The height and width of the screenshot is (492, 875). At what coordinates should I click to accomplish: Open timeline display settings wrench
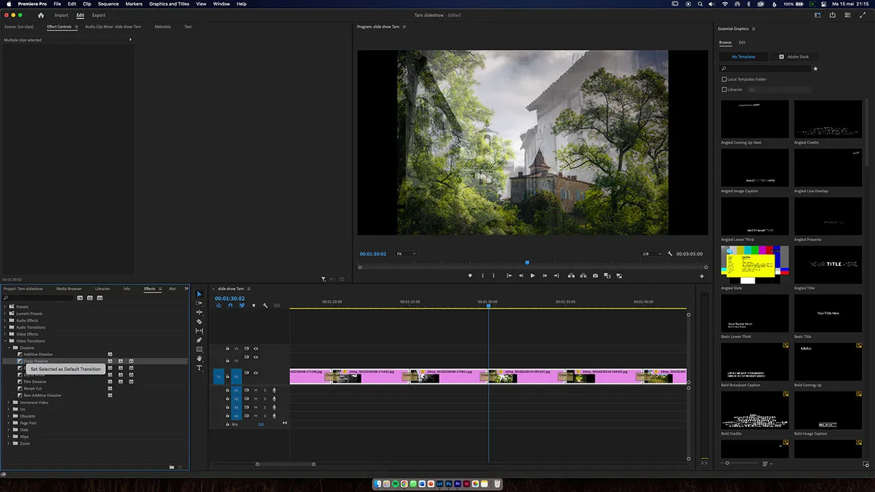point(265,305)
